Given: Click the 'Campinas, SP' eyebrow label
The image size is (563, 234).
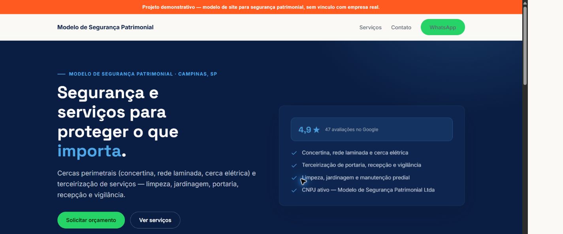Looking at the screenshot, I should click(x=198, y=74).
